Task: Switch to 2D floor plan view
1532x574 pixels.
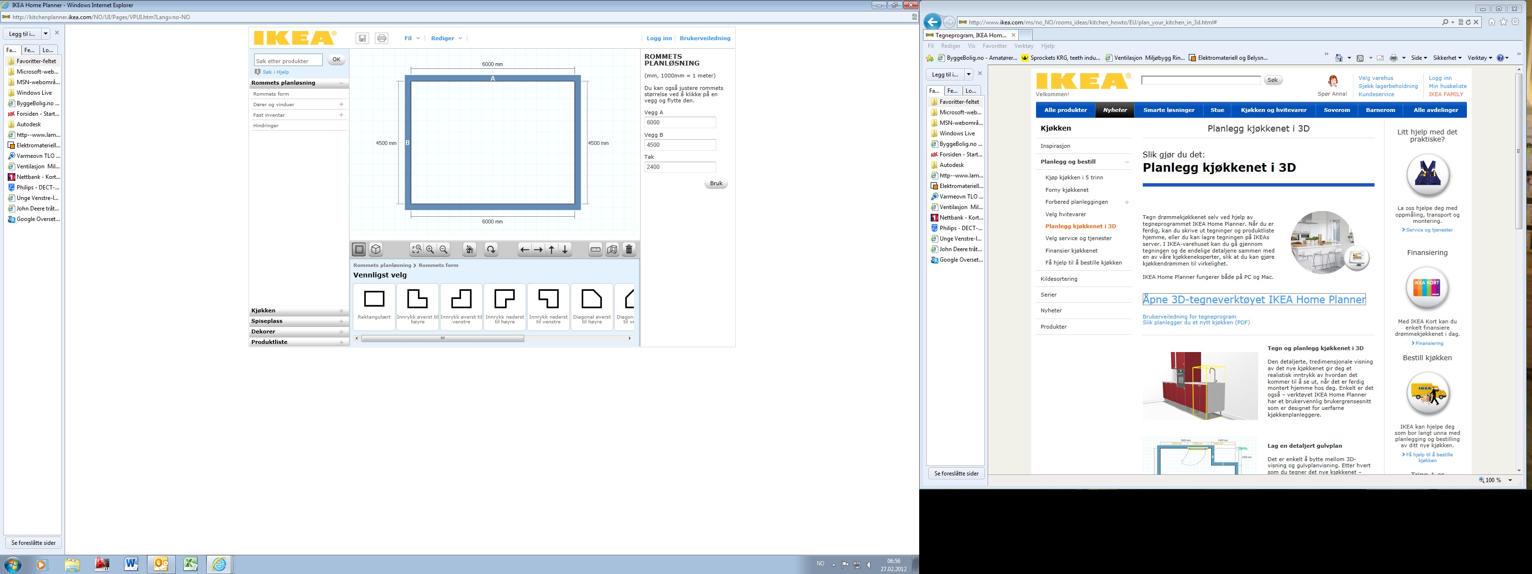Action: 359,250
